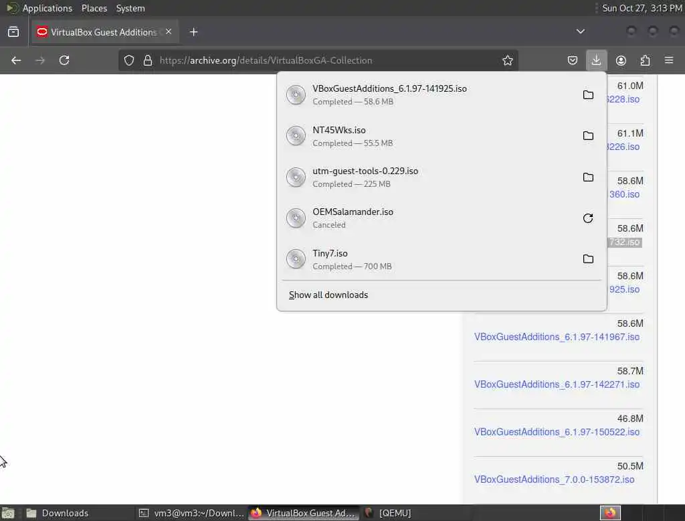Go forward one page
This screenshot has height=521, width=685.
tap(40, 60)
